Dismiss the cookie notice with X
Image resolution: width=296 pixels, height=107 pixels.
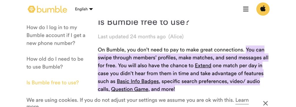265,103
